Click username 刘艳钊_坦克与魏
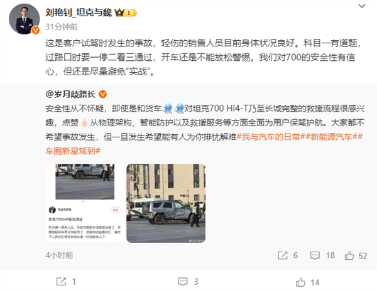The height and width of the screenshot is (293, 377). click(79, 13)
